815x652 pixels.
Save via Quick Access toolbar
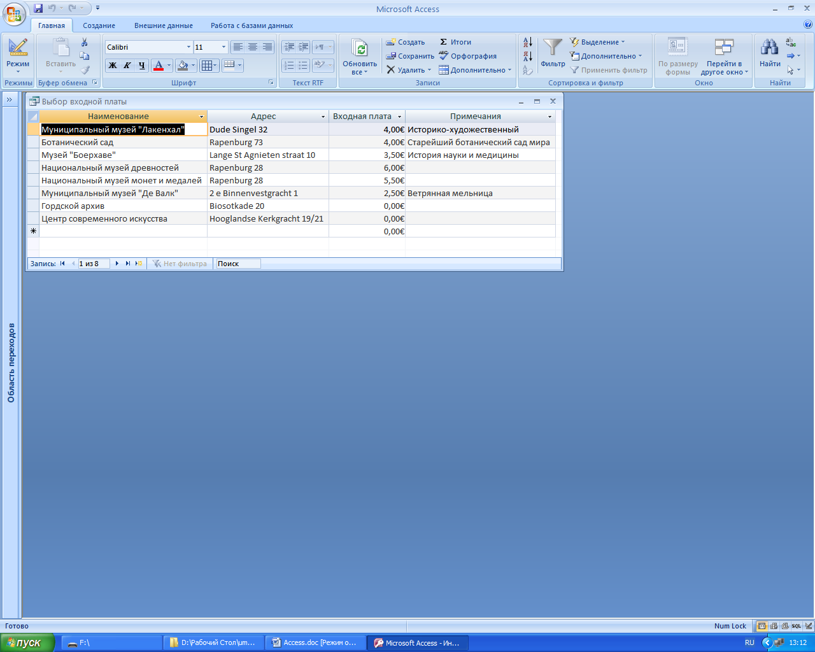(x=38, y=8)
